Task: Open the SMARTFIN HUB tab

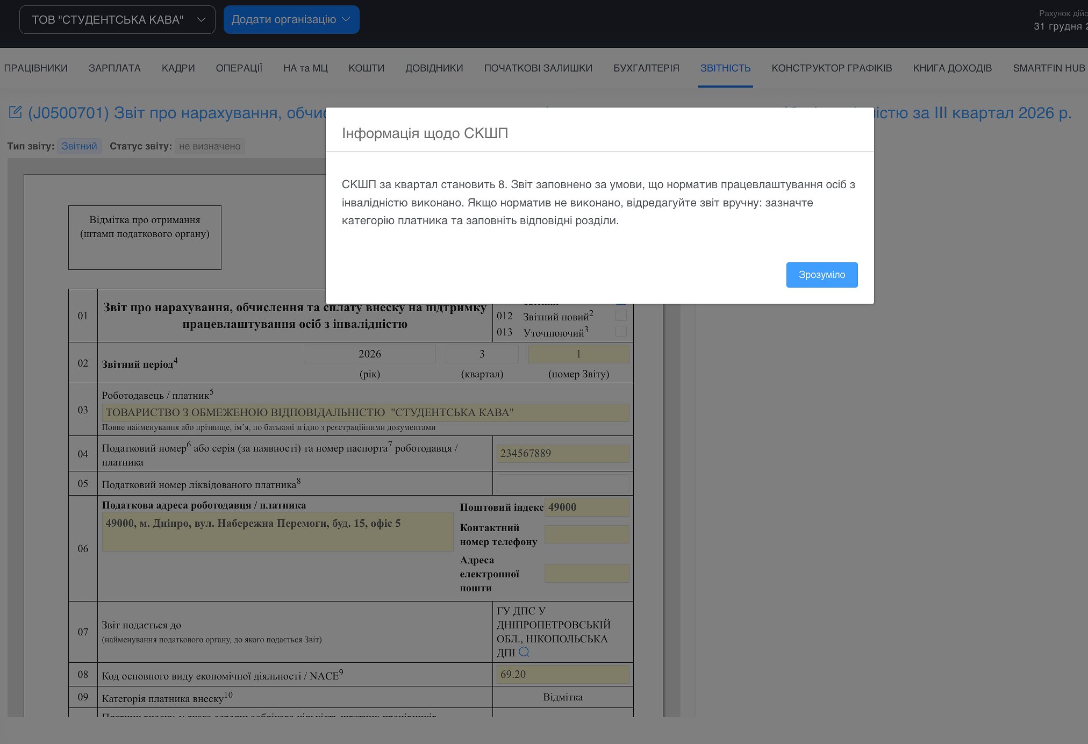Action: coord(1049,68)
